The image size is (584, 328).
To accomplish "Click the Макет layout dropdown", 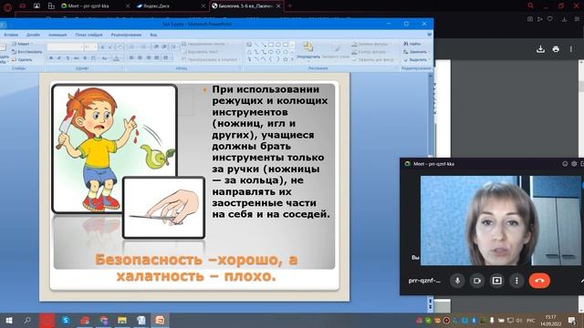I will coord(22,44).
